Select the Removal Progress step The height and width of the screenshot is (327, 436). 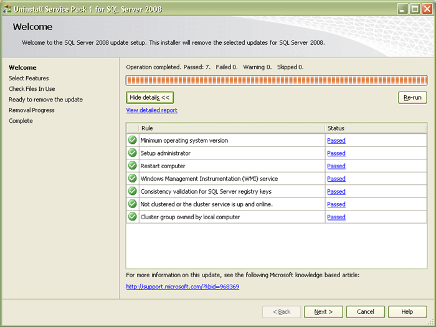click(31, 110)
